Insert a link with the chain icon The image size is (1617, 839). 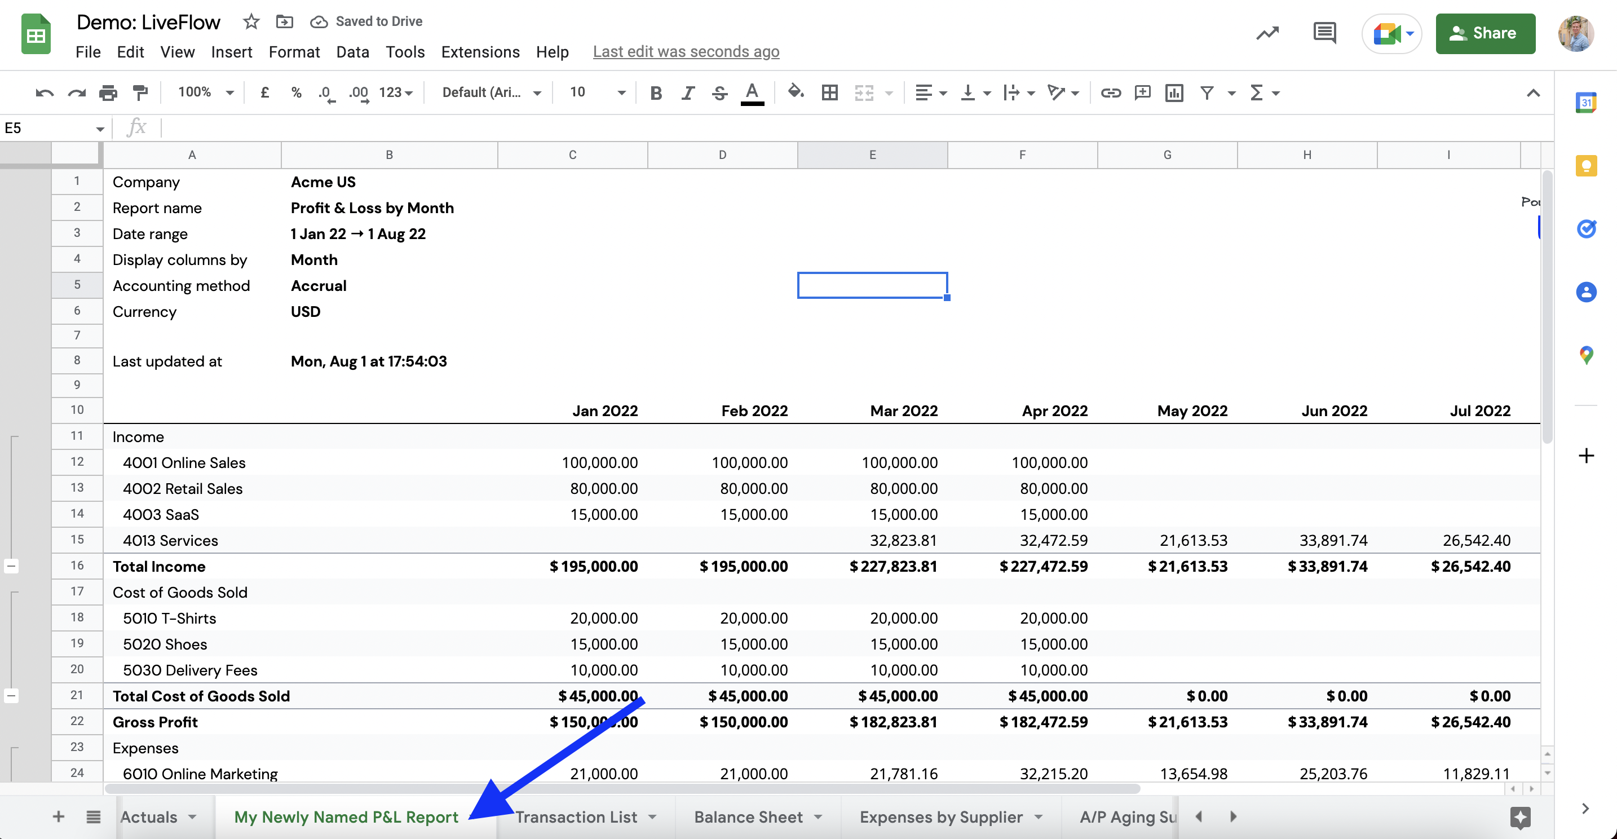point(1111,93)
